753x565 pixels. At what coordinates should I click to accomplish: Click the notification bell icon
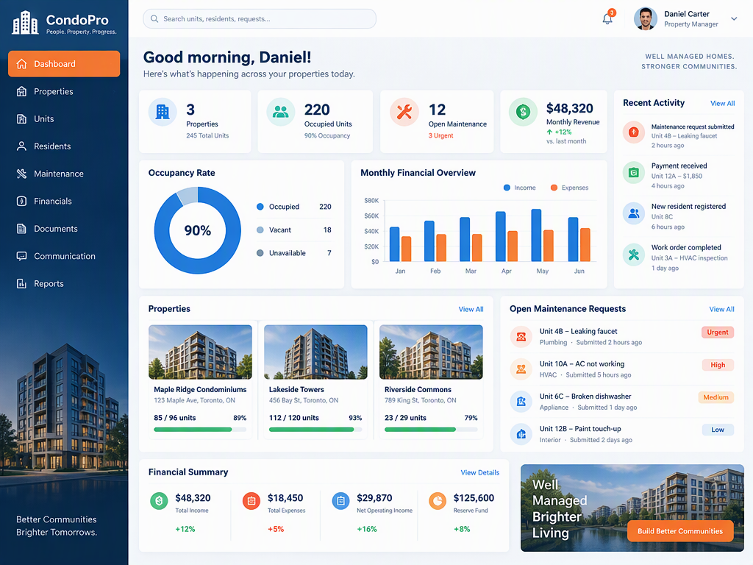tap(607, 18)
